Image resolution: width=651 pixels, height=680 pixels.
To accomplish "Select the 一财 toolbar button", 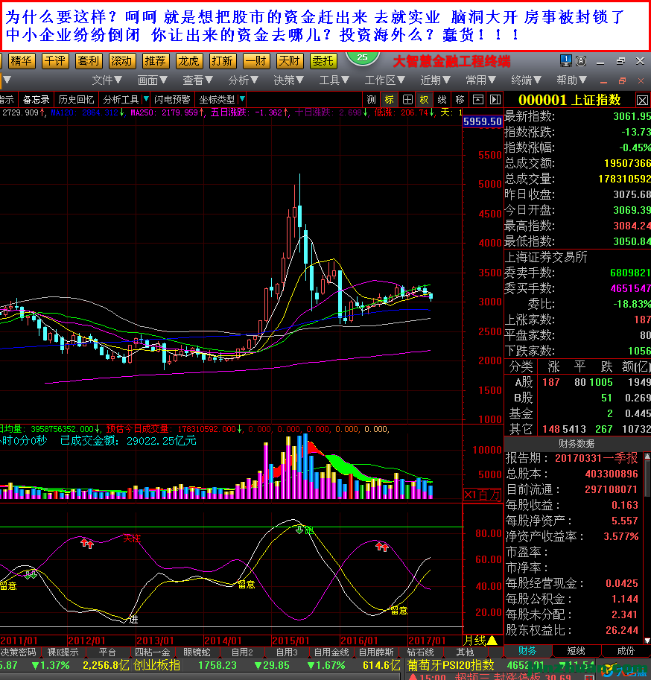I will [x=256, y=61].
